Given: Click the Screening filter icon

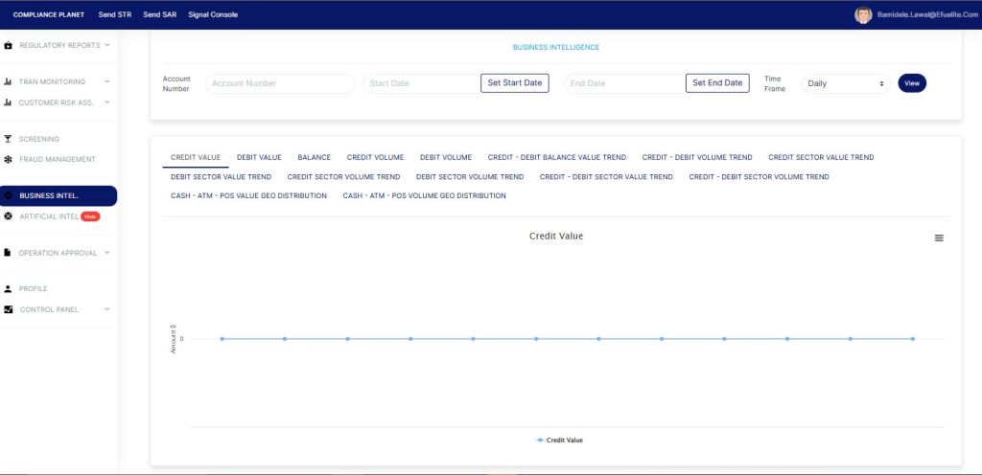Looking at the screenshot, I should point(9,139).
